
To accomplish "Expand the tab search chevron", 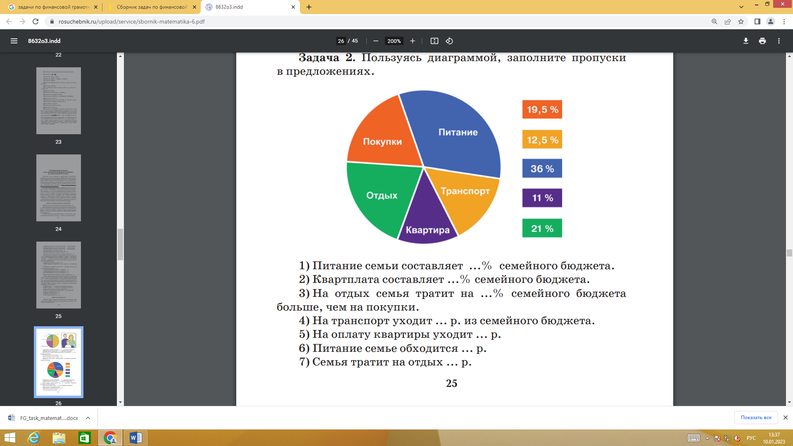I will 741,7.
